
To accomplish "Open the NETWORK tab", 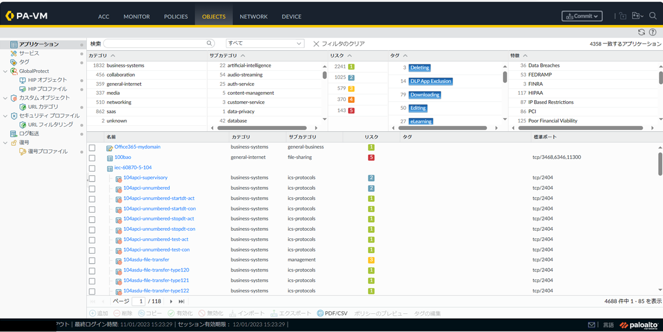I will (x=253, y=17).
